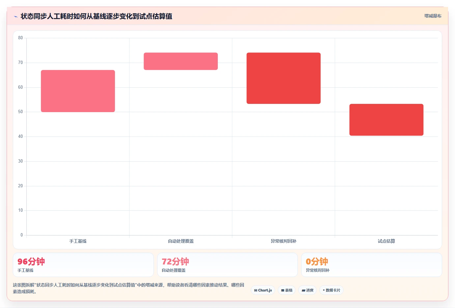Click the lightning icon beside the chart title

click(15, 16)
